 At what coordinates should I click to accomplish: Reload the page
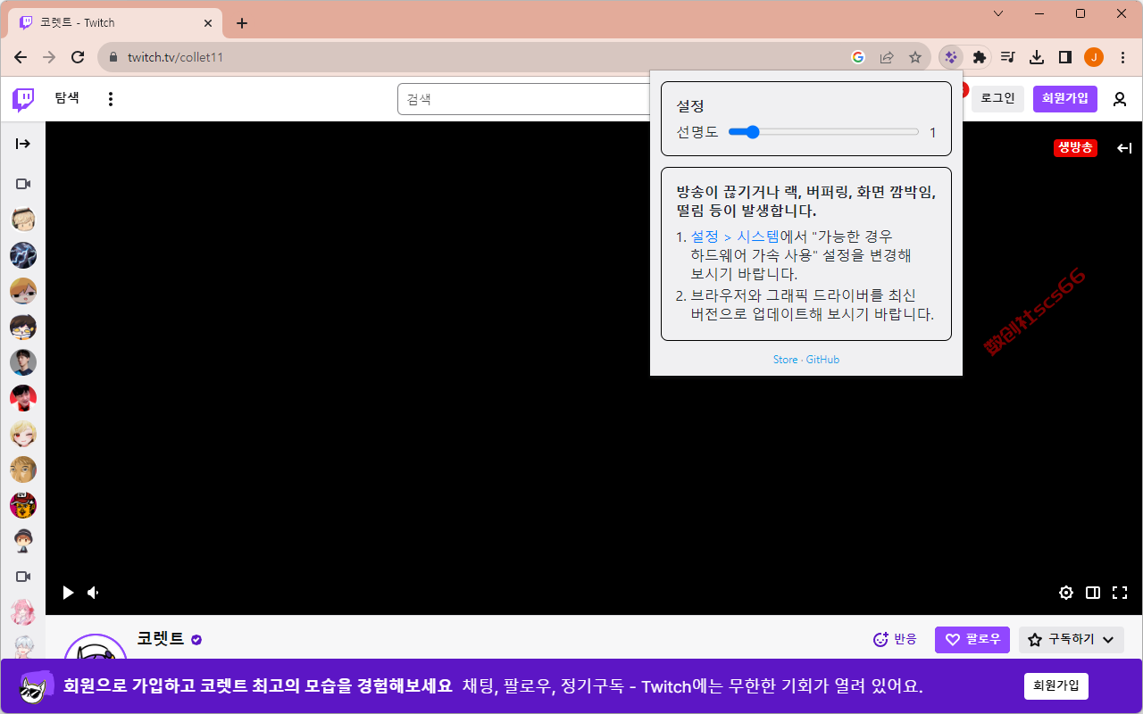point(78,57)
